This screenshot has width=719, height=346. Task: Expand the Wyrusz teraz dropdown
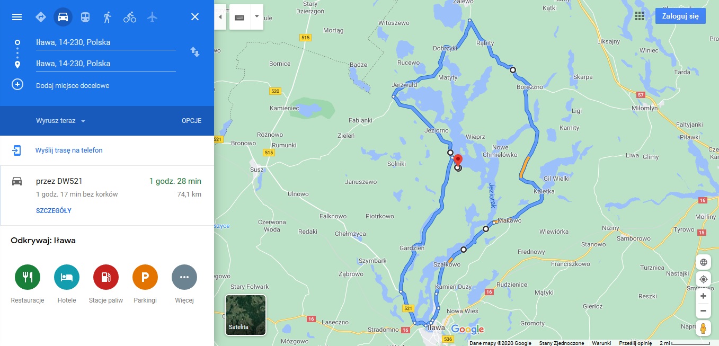coord(60,121)
